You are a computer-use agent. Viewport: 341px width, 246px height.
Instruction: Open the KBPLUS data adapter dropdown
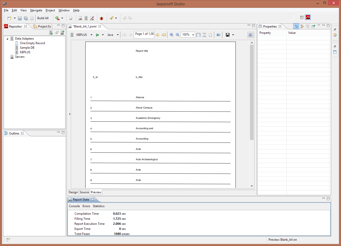91,35
